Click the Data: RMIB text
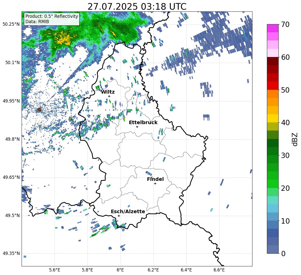This screenshot has width=301, height=275. (x=37, y=22)
